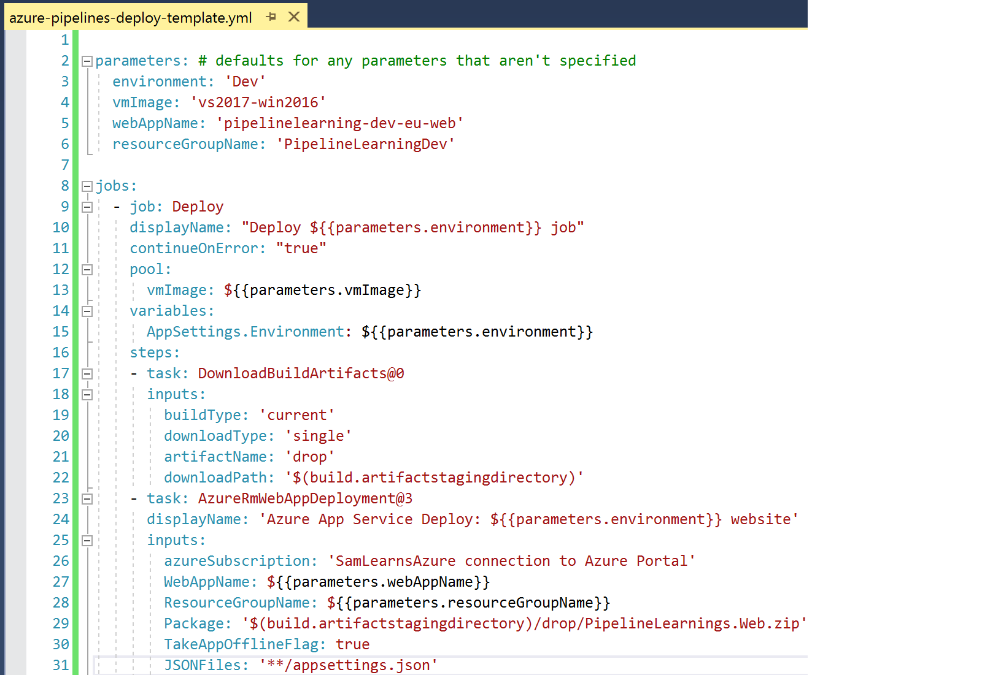The height and width of the screenshot is (675, 982).
Task: Click the TakeAppOfflineFlag true value
Action: pos(352,644)
